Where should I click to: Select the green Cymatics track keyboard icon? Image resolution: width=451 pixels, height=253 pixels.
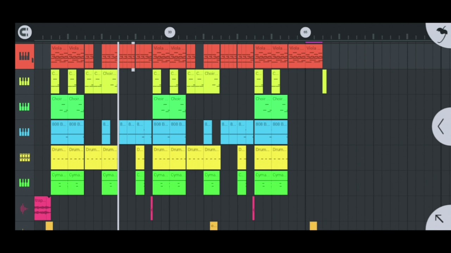24,183
